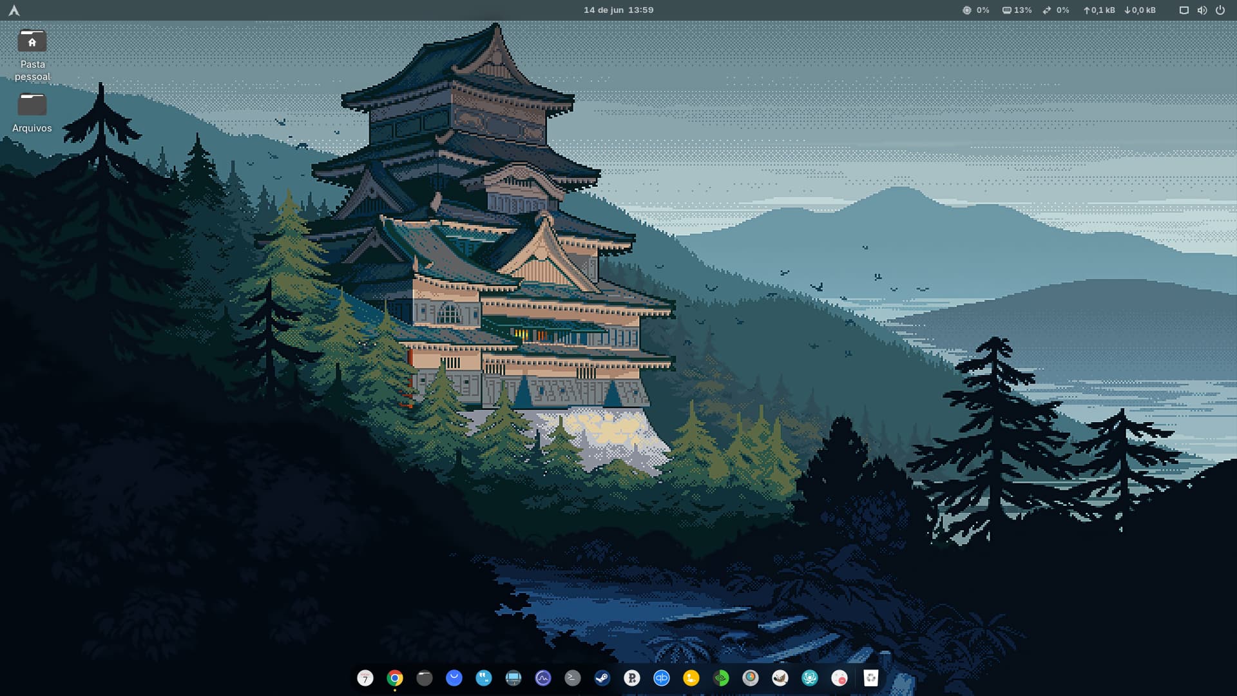
Task: Open the dark folder Files icon in dock
Action: click(425, 678)
